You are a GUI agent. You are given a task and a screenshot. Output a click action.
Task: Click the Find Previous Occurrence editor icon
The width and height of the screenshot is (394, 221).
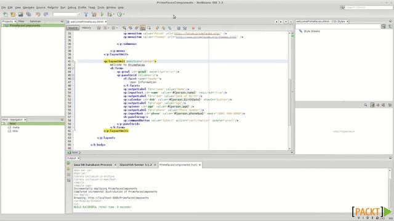[x=131, y=28]
